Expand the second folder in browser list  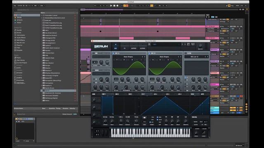(42, 18)
